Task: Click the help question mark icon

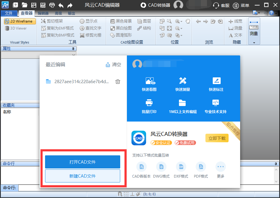Action: [x=271, y=13]
